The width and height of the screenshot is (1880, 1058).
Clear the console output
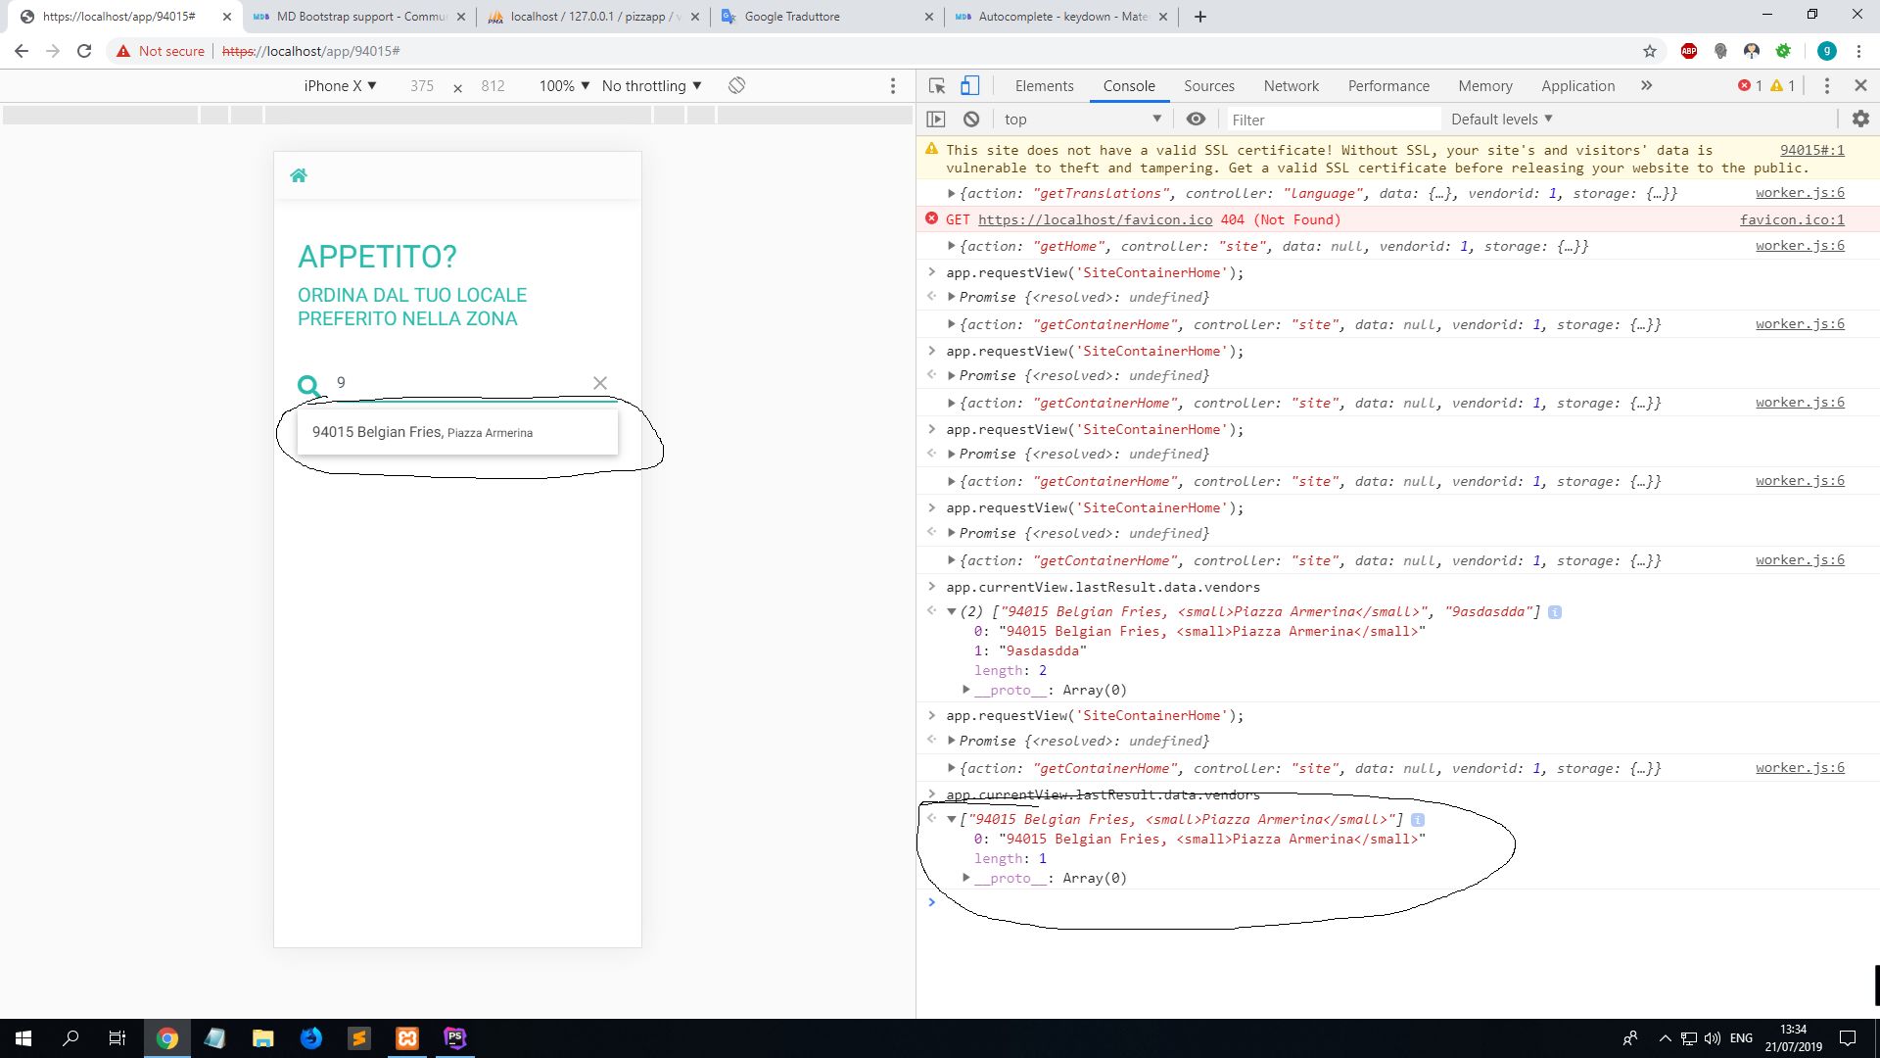point(971,120)
